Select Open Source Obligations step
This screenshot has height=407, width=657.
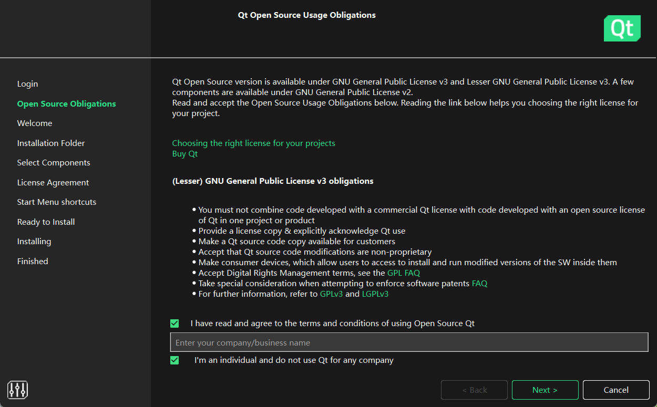coord(67,104)
